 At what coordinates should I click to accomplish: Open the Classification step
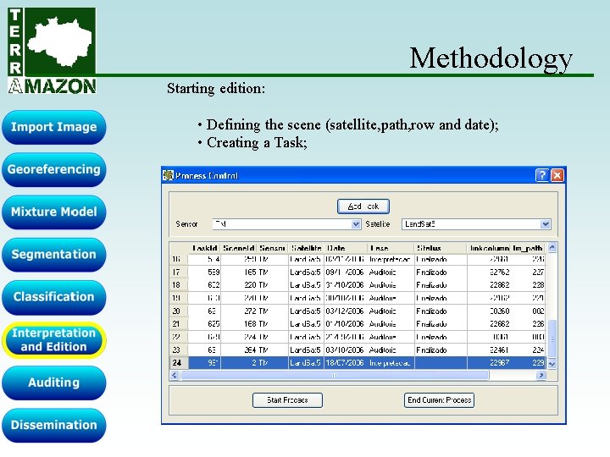53,297
